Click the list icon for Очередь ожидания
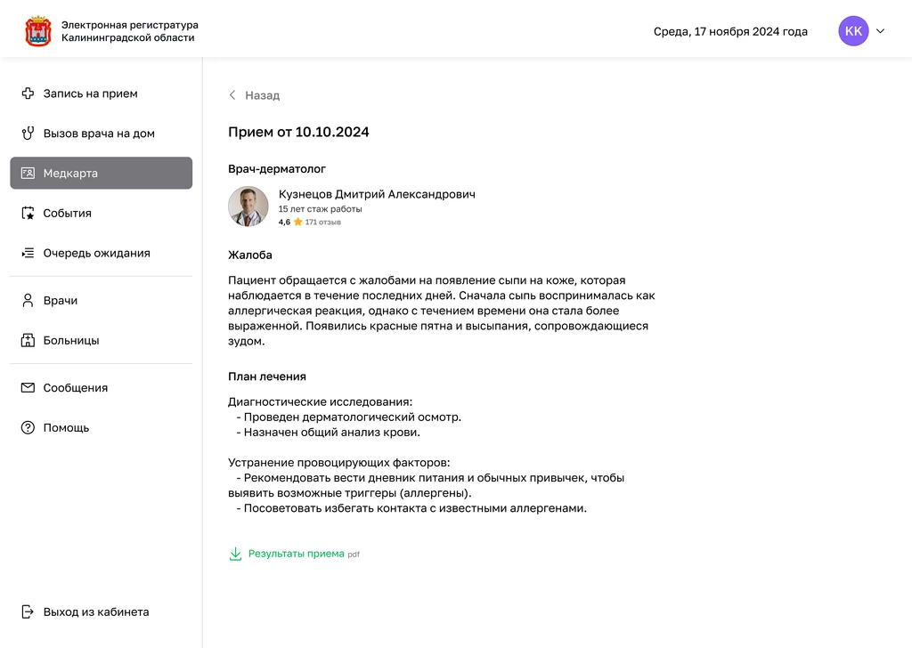Viewport: 912px width, 648px height. tap(28, 254)
